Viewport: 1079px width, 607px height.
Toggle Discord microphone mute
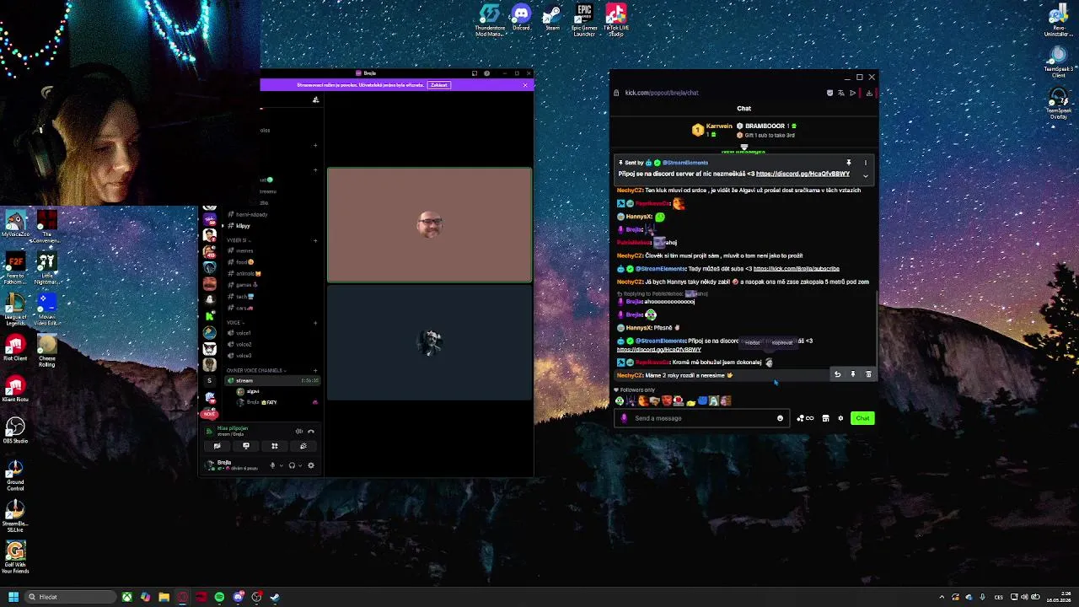click(272, 465)
